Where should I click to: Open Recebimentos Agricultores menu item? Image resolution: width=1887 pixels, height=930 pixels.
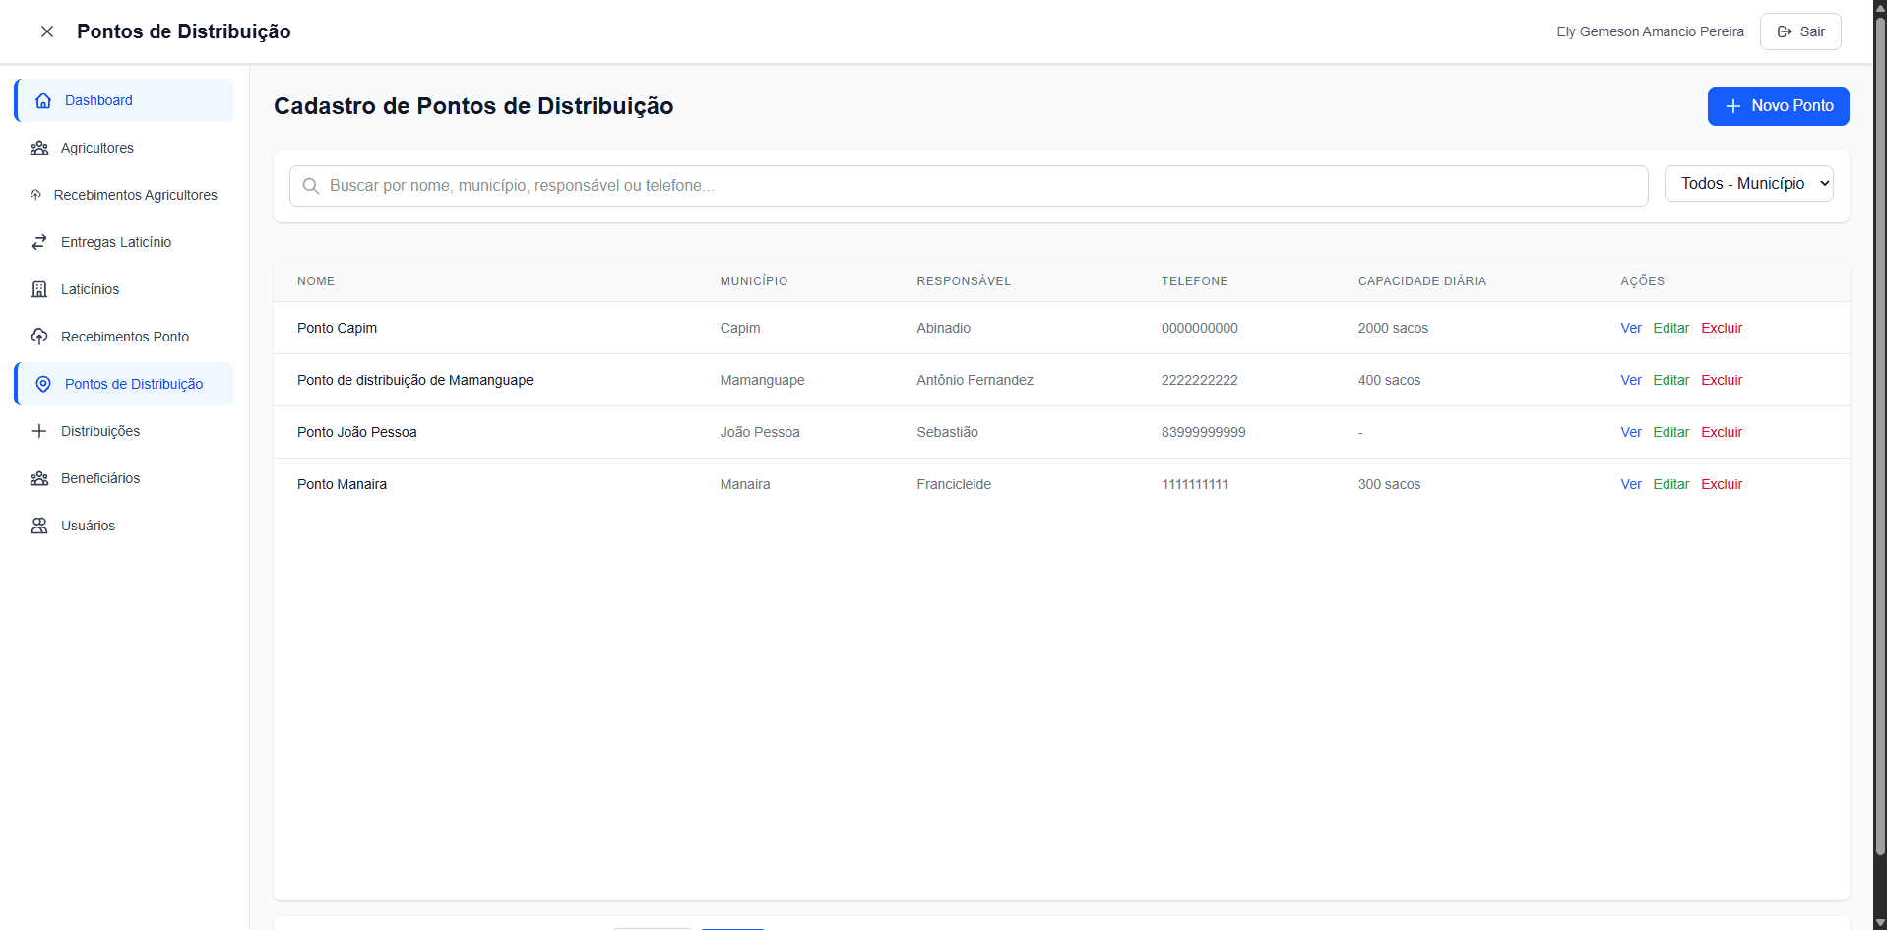(x=135, y=195)
